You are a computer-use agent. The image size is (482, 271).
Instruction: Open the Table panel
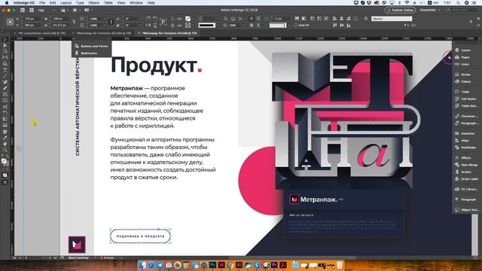tap(462, 92)
